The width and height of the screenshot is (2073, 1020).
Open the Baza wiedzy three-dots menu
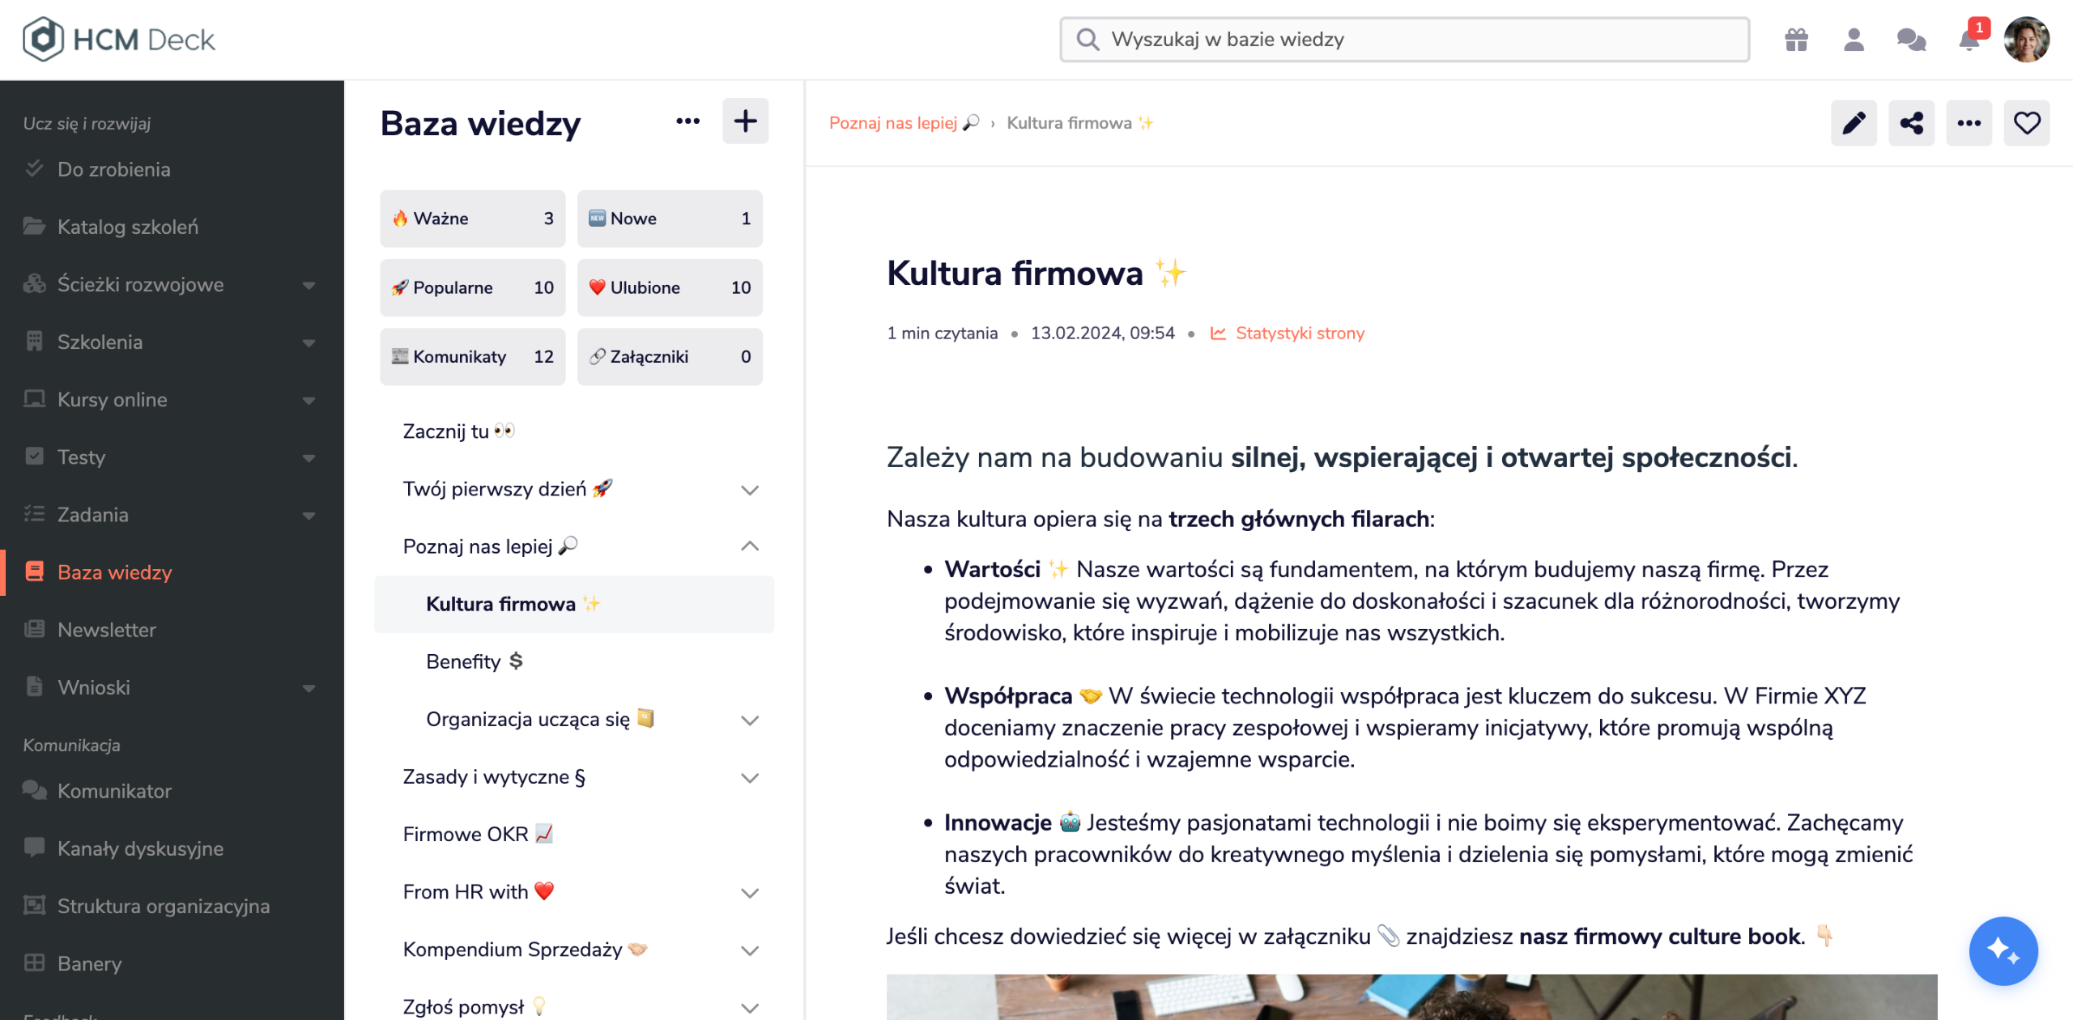(x=687, y=121)
